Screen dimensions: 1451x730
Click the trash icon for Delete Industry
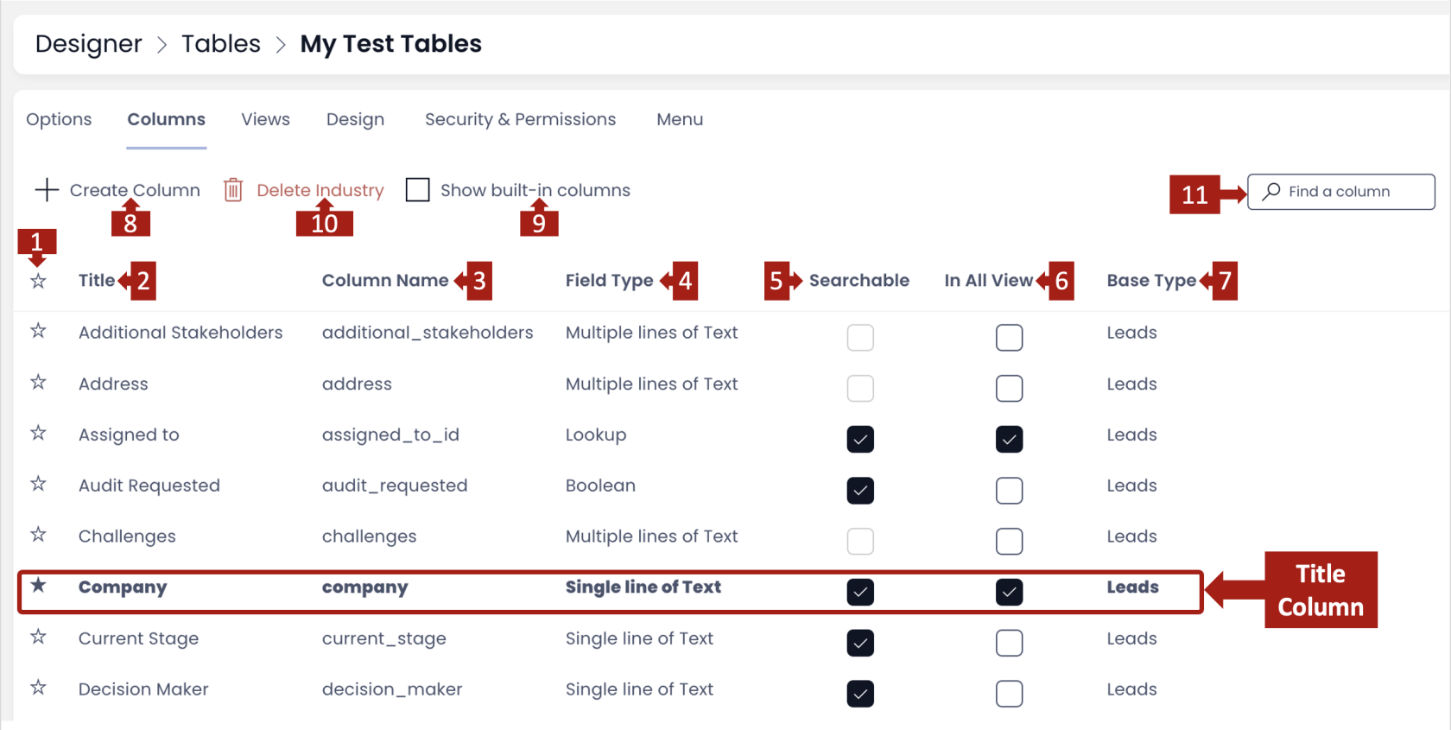(233, 189)
